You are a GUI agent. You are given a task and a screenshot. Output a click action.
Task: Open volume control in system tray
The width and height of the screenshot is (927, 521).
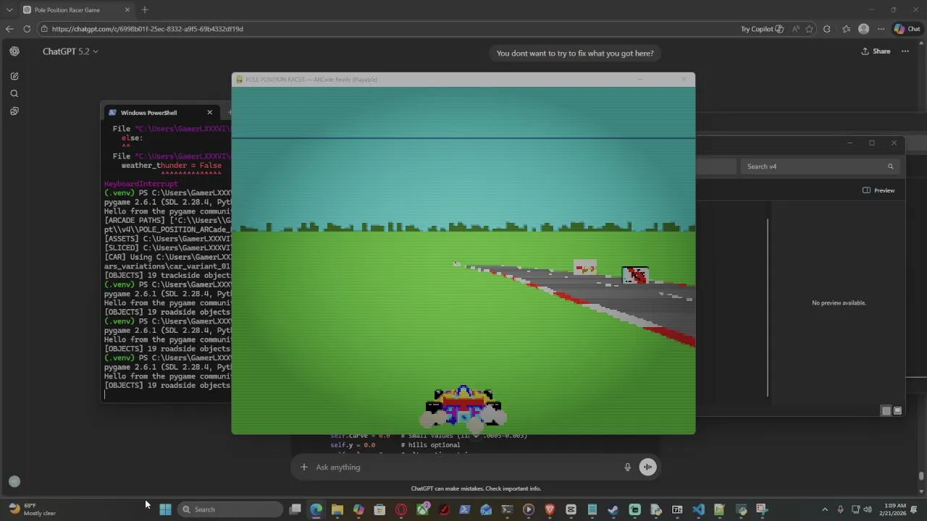point(868,509)
